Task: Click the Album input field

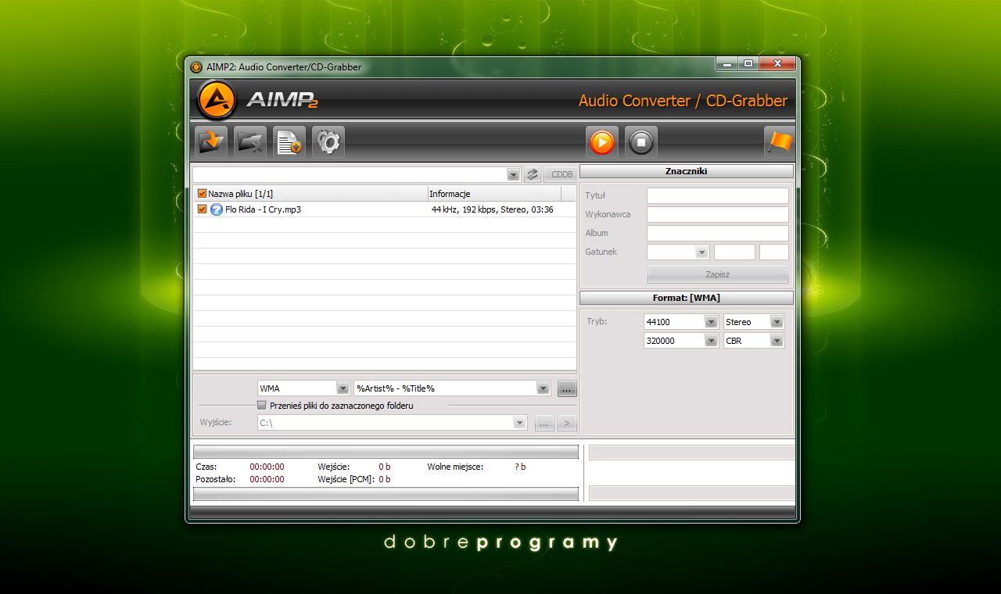Action: point(718,233)
